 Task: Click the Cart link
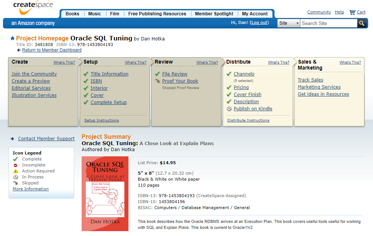click(361, 12)
